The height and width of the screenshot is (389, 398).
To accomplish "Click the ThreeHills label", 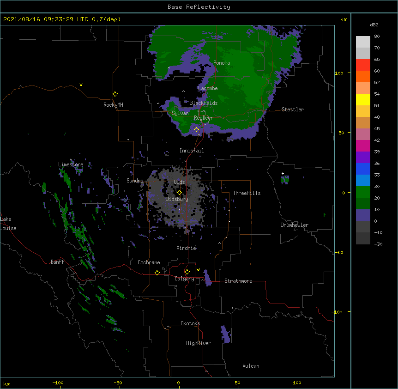I will [x=247, y=193].
